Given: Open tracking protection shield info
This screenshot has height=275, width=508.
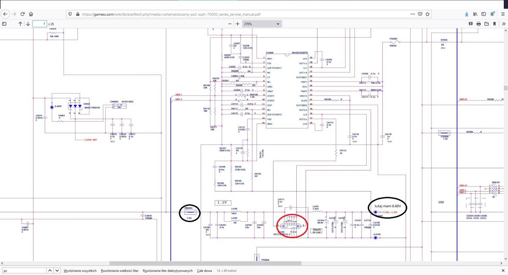Looking at the screenshot, I should tap(70, 14).
